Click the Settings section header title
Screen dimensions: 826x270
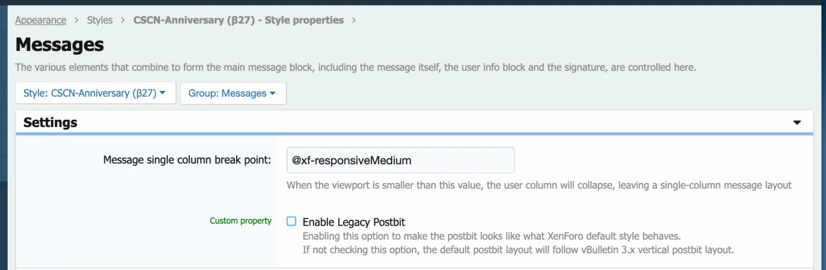click(x=50, y=122)
